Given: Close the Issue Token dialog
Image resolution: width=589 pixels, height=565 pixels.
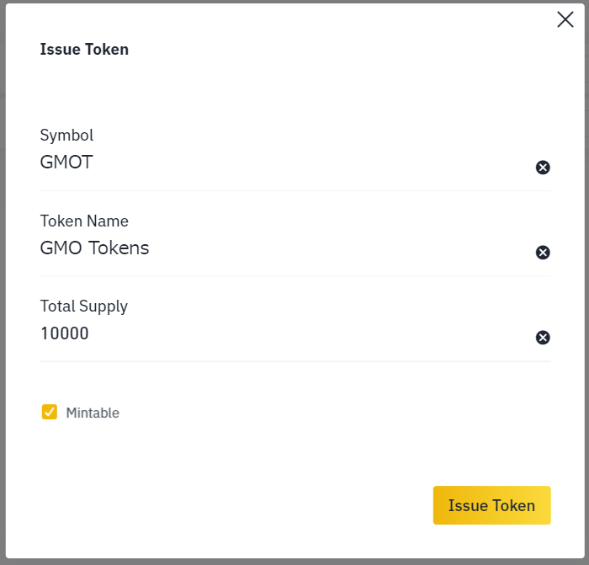Looking at the screenshot, I should coord(565,19).
